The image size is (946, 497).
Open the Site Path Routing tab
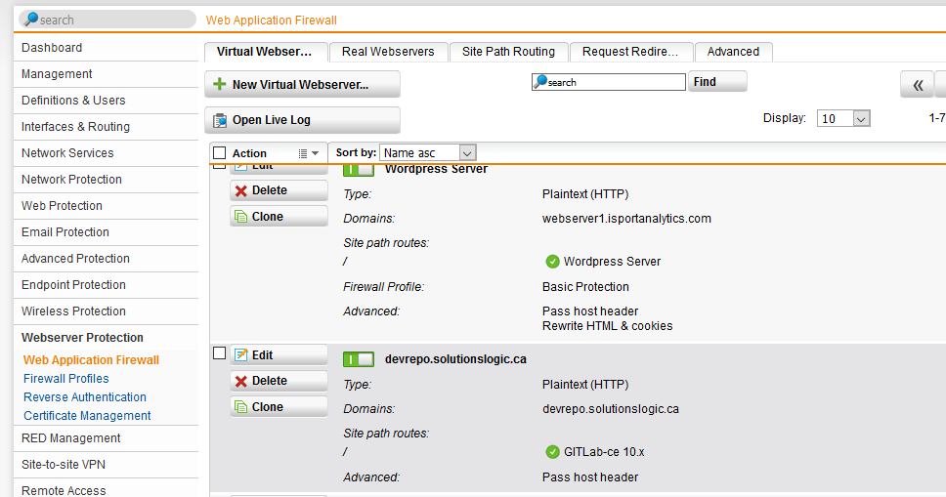click(x=508, y=52)
